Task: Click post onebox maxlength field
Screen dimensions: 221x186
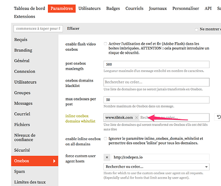Action: coord(156,64)
